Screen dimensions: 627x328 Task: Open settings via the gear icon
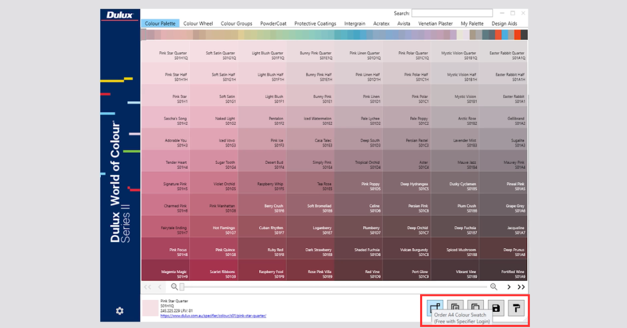120,311
